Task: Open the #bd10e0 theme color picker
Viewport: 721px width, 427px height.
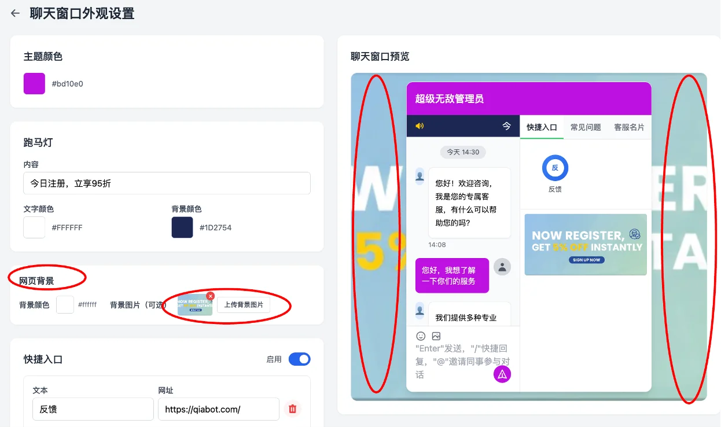Action: click(x=33, y=83)
